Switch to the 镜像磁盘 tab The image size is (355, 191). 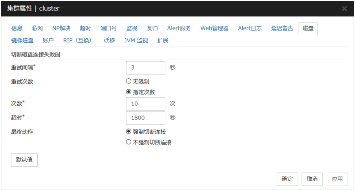point(22,40)
